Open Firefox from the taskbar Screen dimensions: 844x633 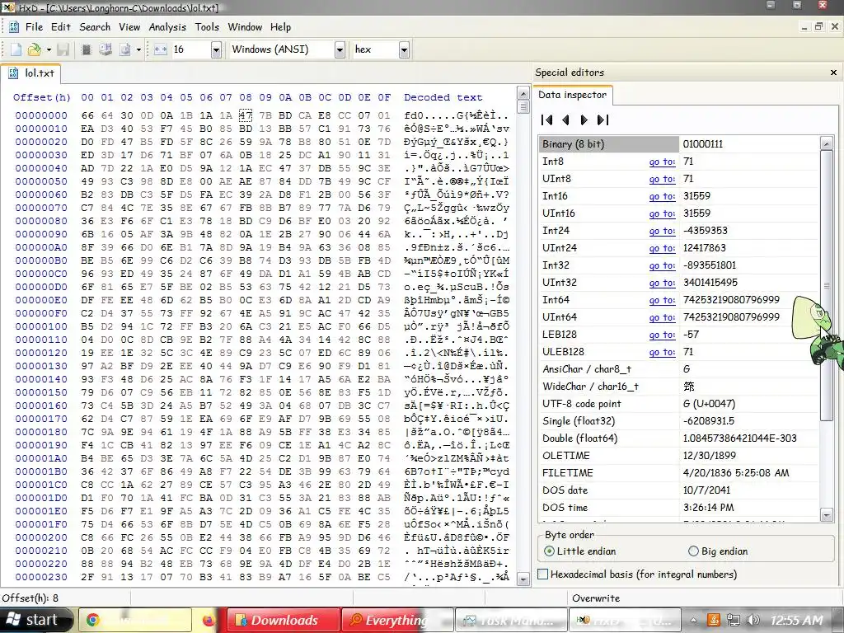pos(209,620)
